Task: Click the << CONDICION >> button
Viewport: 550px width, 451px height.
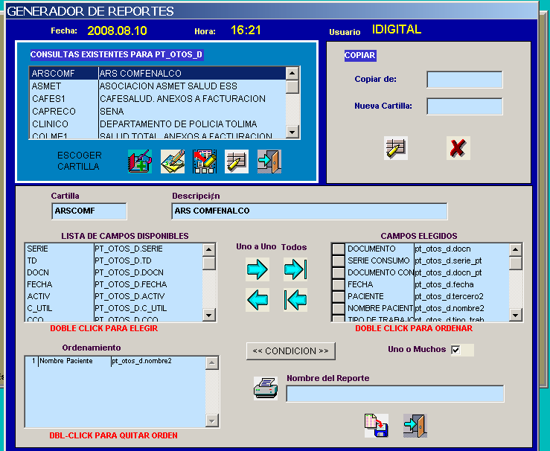Action: coord(291,351)
